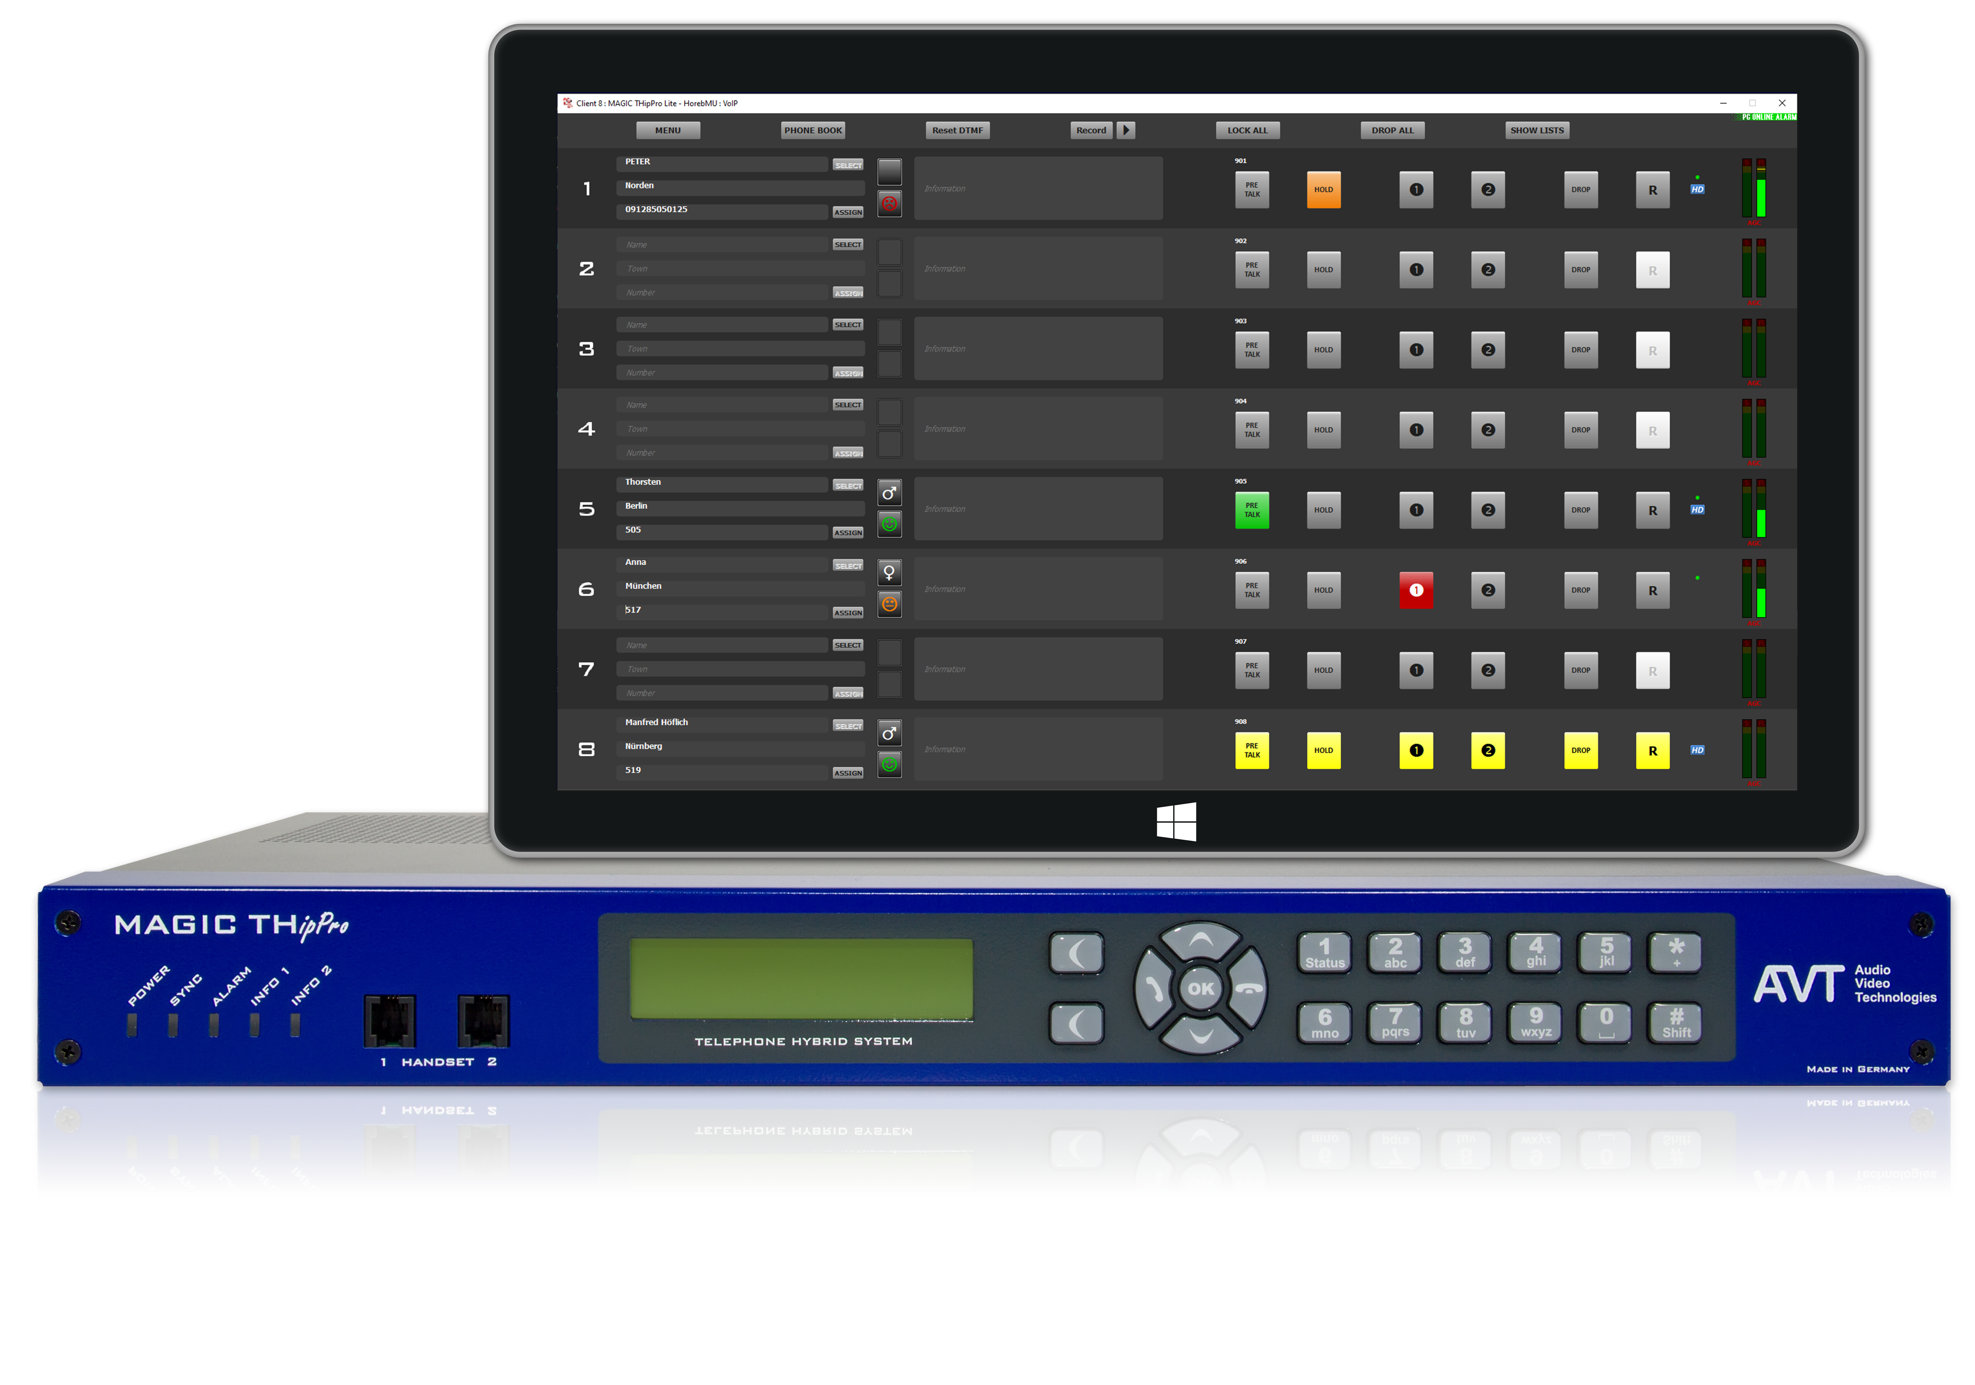Open the SELECT list for line 2
Screen dimensions: 1975x1385
click(x=847, y=245)
